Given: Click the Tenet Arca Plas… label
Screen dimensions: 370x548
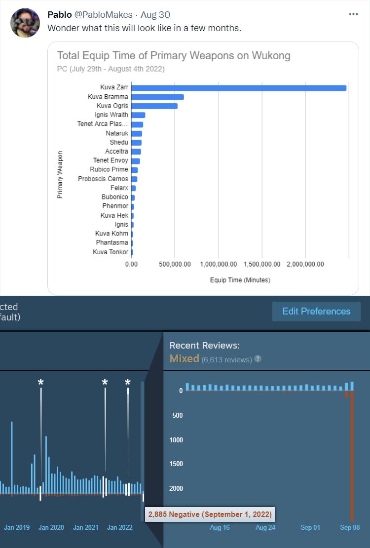Looking at the screenshot, I should [103, 124].
